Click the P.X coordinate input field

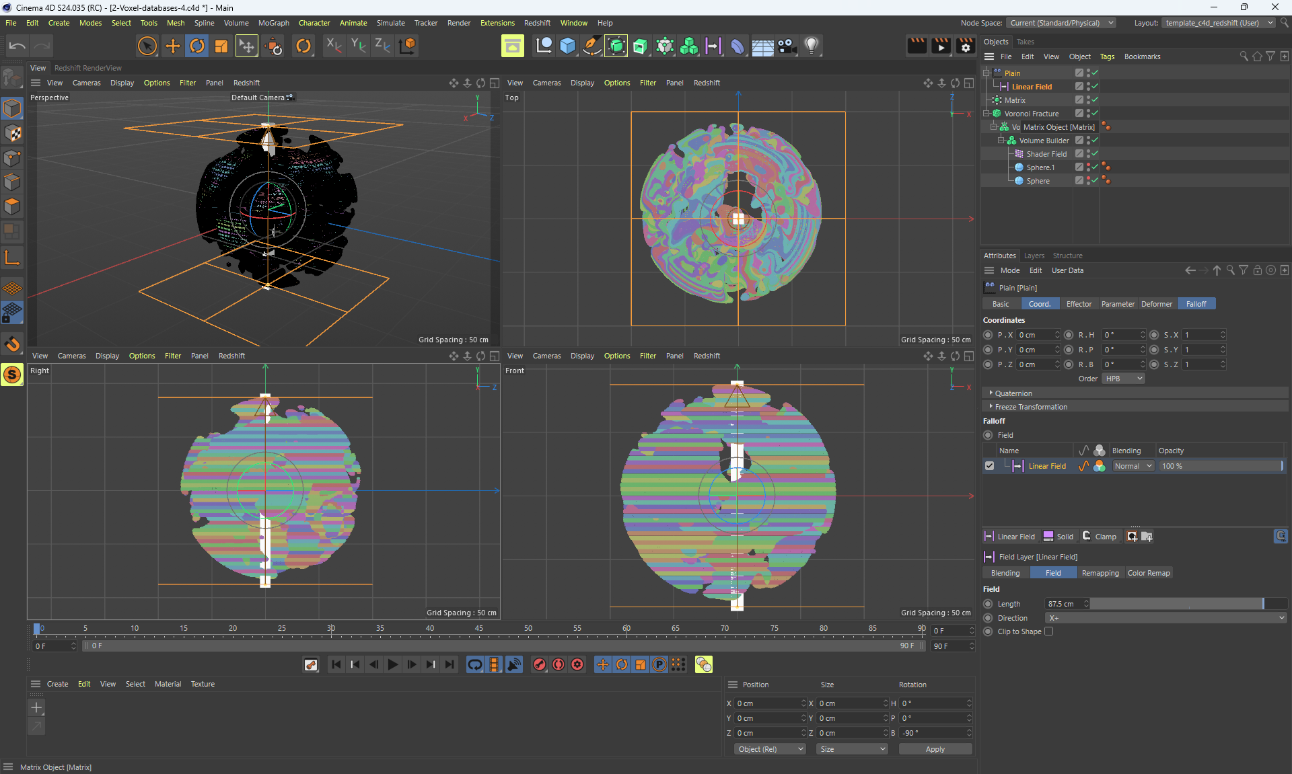pos(1035,335)
